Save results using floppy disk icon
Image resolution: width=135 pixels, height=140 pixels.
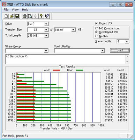[x=17, y=16]
